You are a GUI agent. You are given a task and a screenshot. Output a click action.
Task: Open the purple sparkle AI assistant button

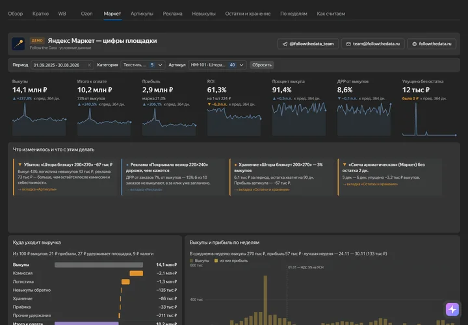[452, 309]
